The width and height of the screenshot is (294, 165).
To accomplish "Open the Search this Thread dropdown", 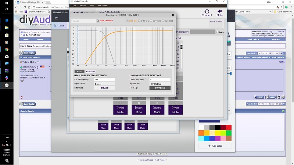I will (261, 58).
